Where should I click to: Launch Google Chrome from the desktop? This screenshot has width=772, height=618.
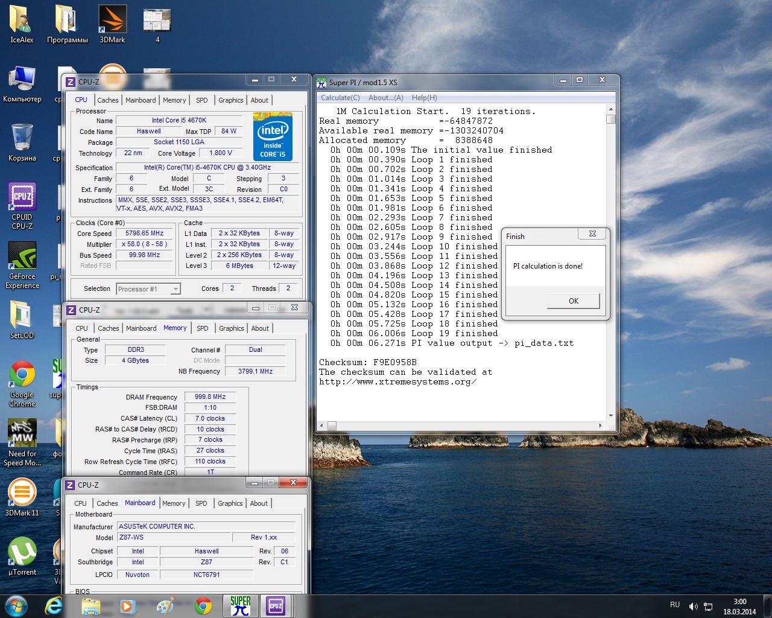[22, 384]
